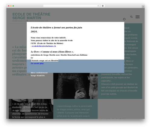Open the hamburger menu icon

coord(137,17)
